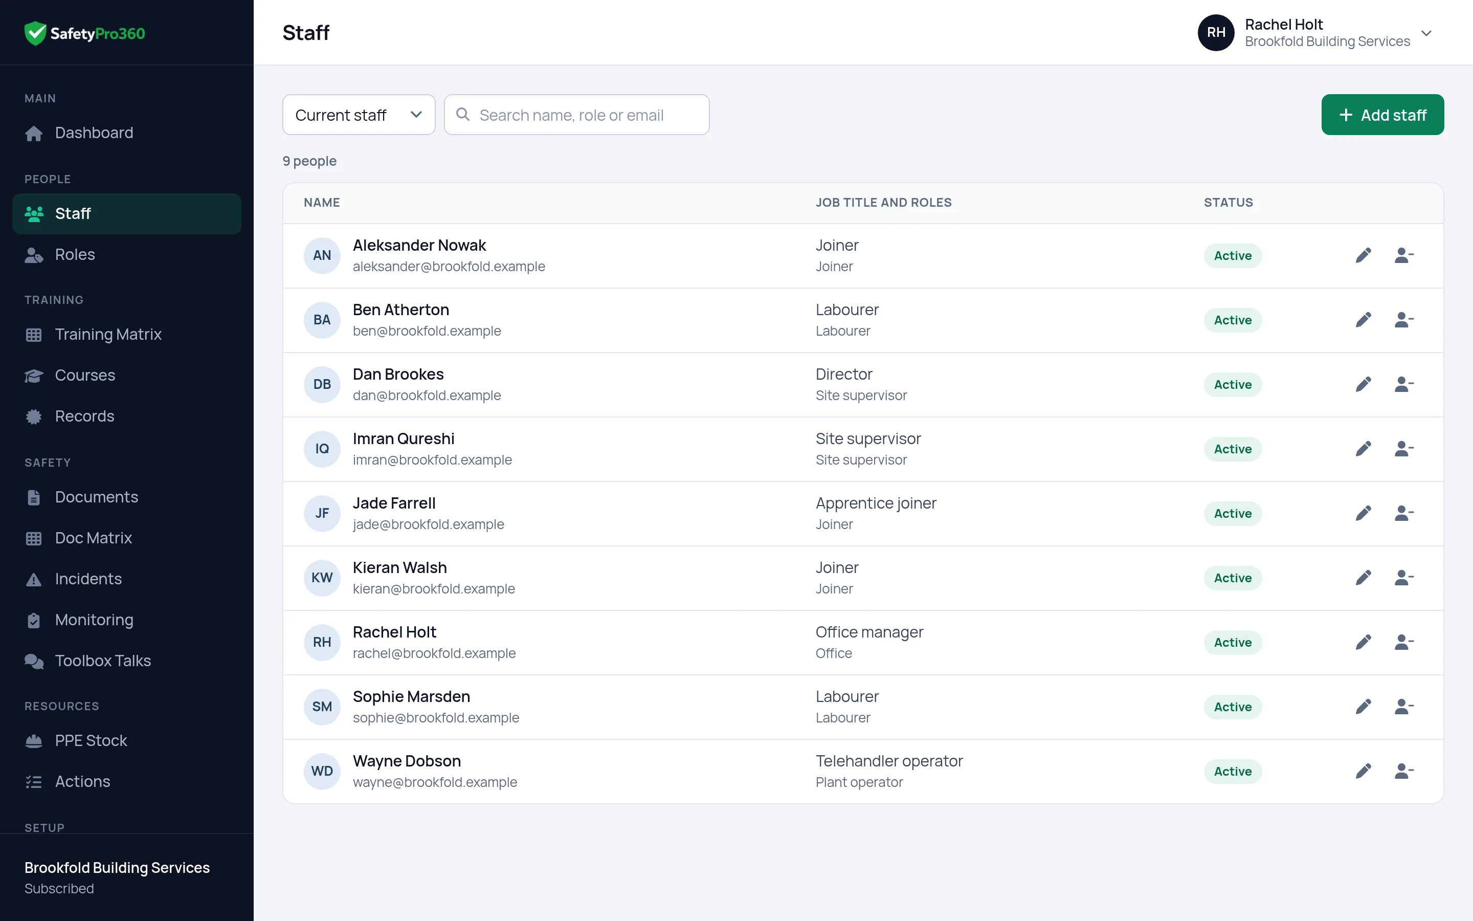Open PPE Stock under Resources
Image resolution: width=1473 pixels, height=921 pixels.
coord(127,741)
